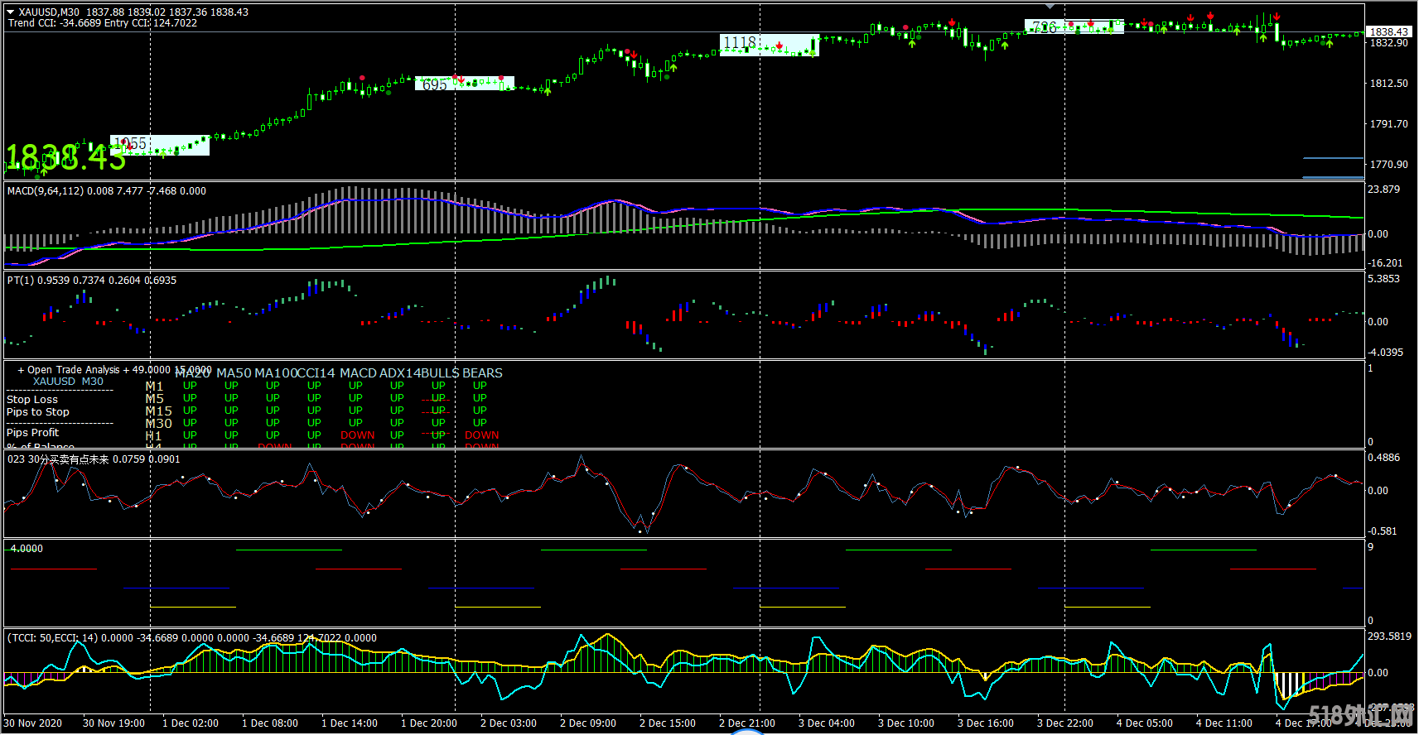Click the 2 Dec 09:00 time axis label

click(x=587, y=723)
